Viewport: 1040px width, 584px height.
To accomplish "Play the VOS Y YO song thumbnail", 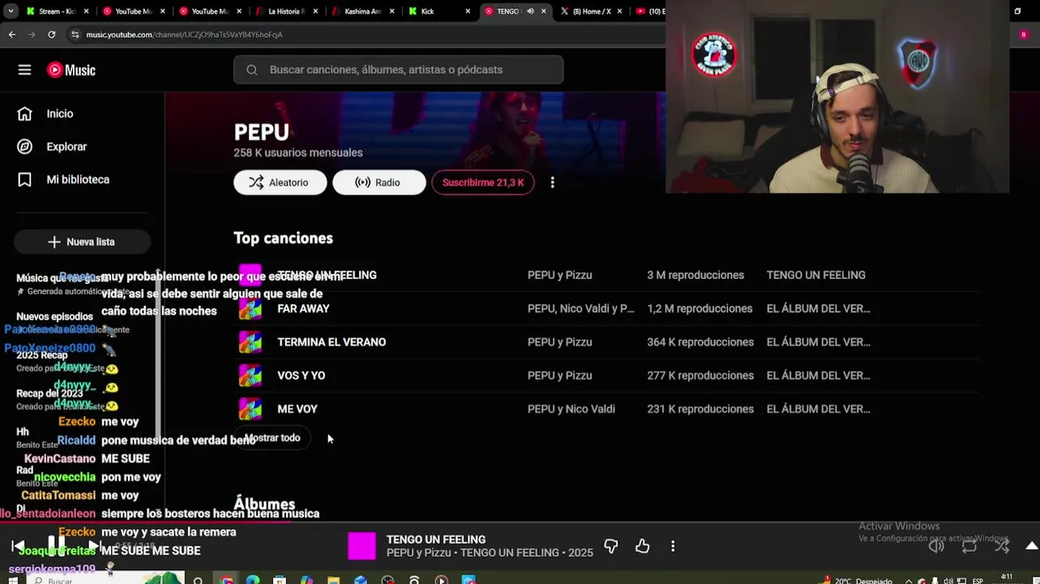I will (250, 376).
